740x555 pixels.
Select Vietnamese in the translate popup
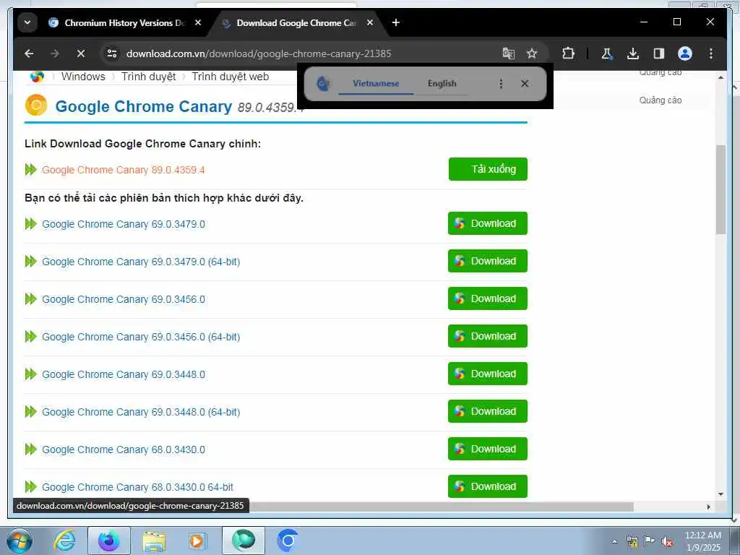point(376,84)
